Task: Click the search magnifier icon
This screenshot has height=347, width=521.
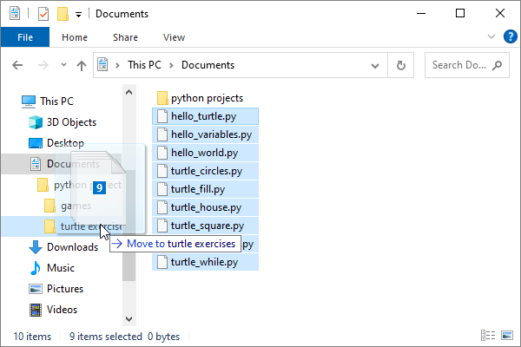Action: (x=497, y=65)
